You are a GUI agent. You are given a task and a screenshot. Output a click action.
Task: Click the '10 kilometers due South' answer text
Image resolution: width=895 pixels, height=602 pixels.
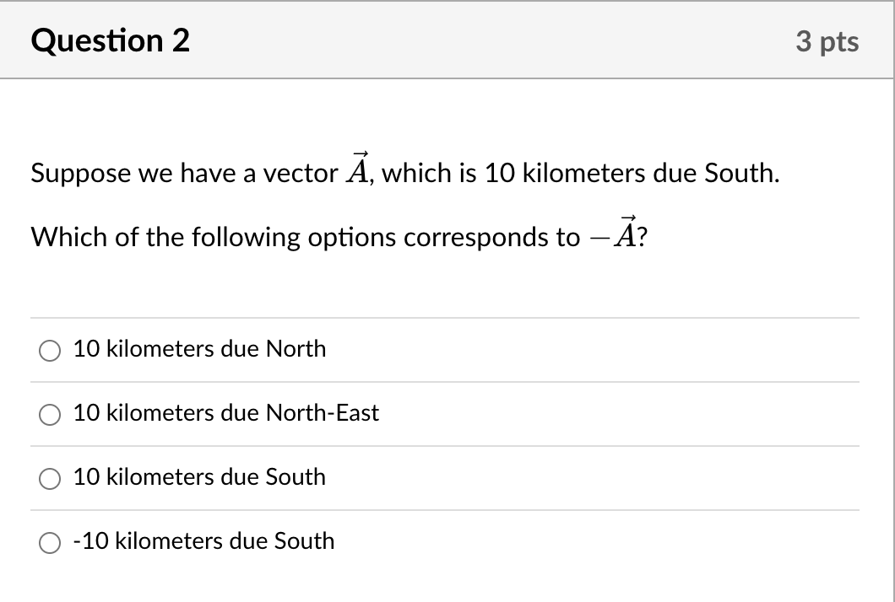(x=199, y=477)
